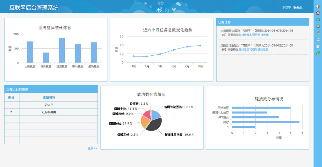Click the 互联网后台管理系统 site title

34,8
